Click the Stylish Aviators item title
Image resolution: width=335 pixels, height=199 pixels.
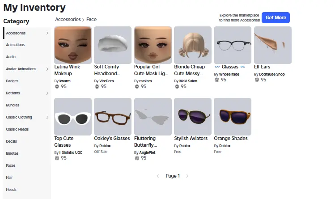(x=191, y=138)
